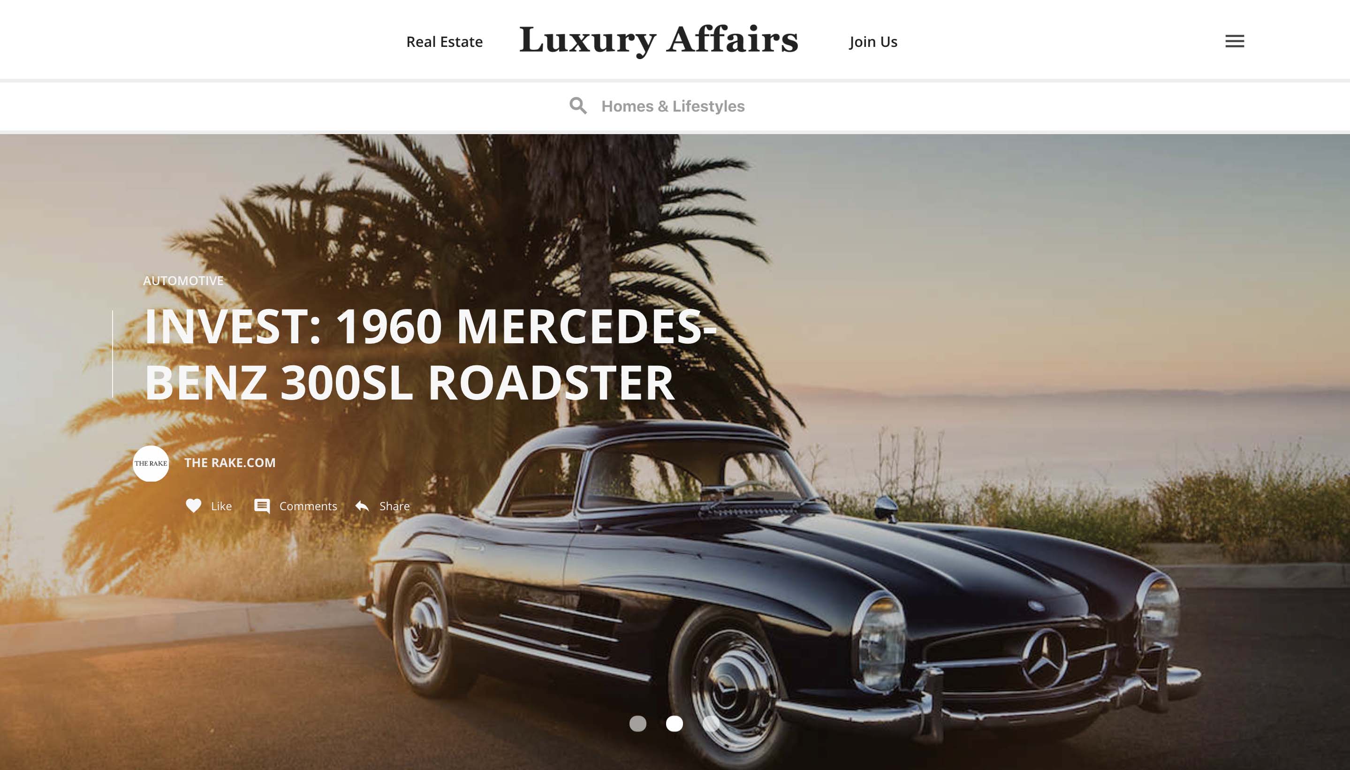Open the Mercedes-Benz 300SL Roadster headline
This screenshot has width=1350, height=770.
430,355
